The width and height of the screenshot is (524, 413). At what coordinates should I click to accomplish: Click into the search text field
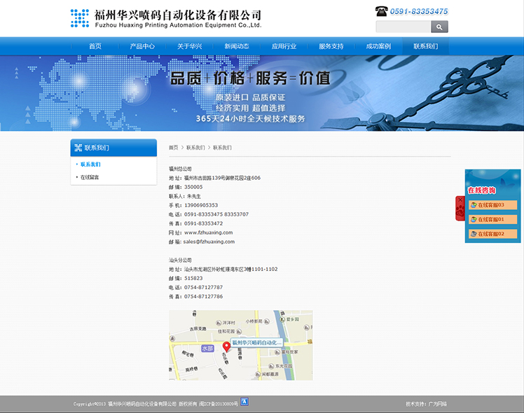pos(403,27)
